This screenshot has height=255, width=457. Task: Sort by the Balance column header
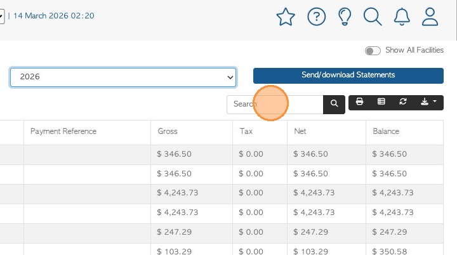386,131
